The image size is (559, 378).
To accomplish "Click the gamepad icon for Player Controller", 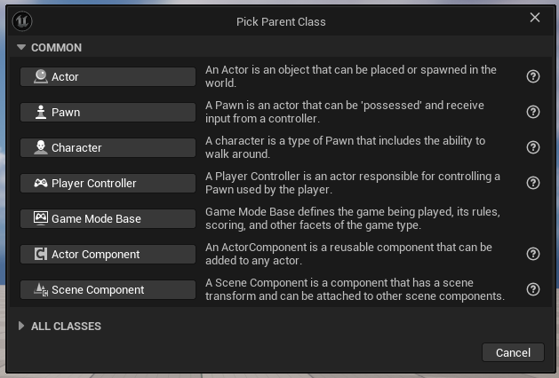I will pos(41,183).
